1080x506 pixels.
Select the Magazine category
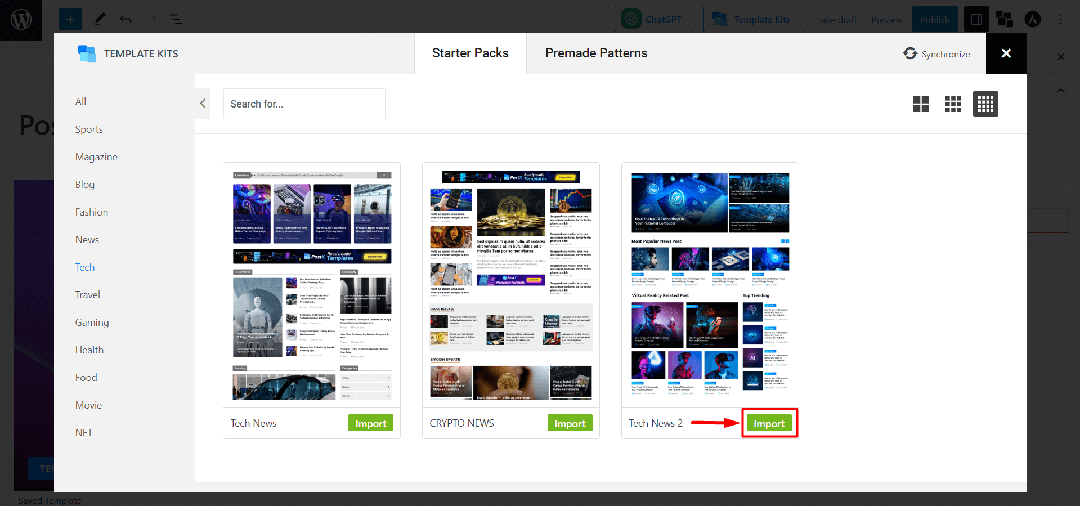96,157
